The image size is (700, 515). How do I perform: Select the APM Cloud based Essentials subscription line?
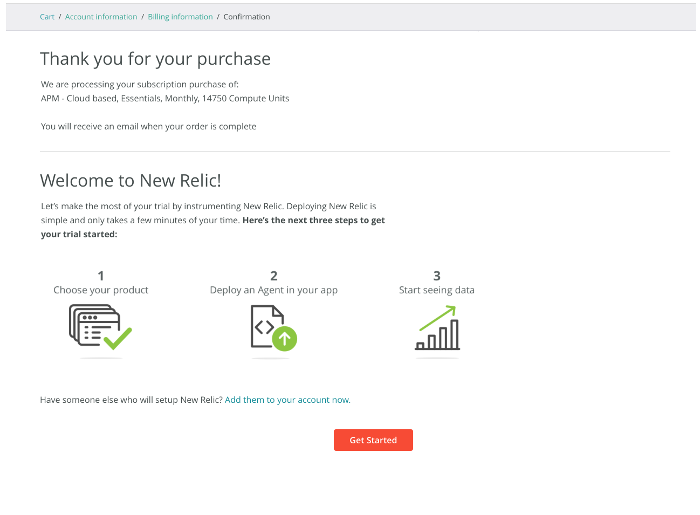[165, 98]
